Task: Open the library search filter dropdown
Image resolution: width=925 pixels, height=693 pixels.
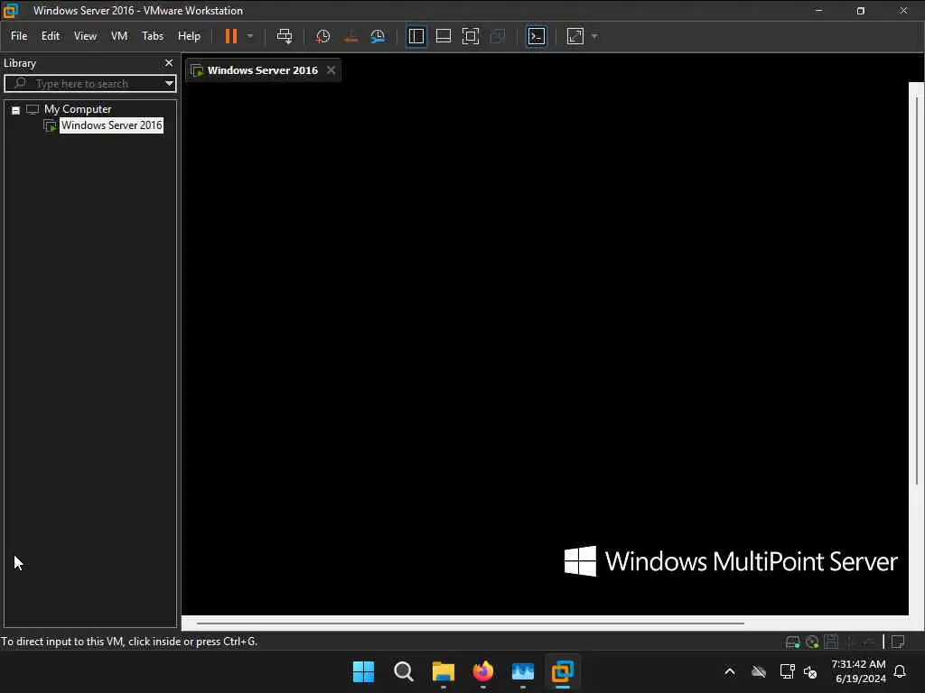Action: pyautogui.click(x=169, y=84)
